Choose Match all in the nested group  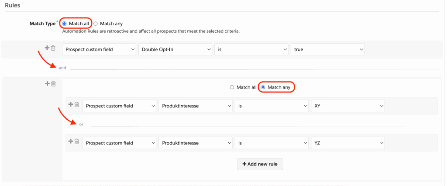[232, 87]
